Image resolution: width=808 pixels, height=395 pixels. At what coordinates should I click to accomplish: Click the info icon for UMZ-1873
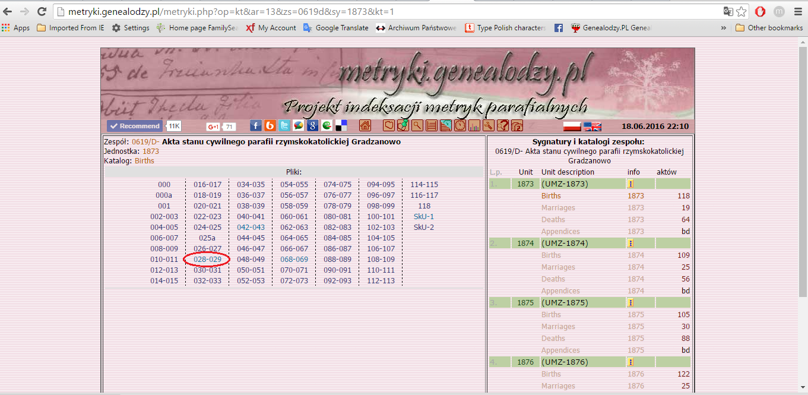pos(630,184)
